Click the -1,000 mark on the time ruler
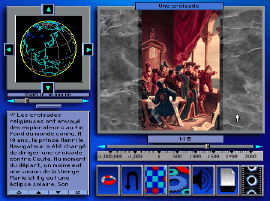 [135, 156]
